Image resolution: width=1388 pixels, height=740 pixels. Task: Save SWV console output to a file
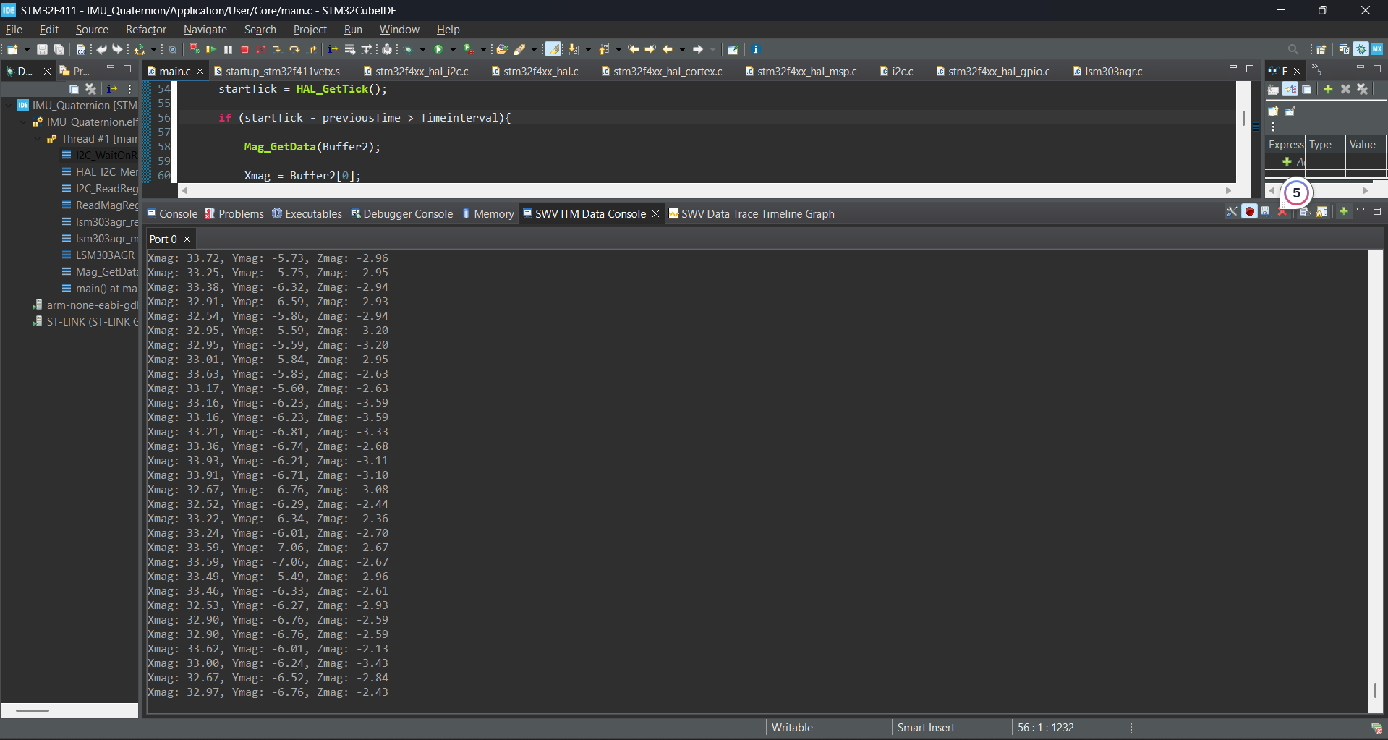[1266, 211]
